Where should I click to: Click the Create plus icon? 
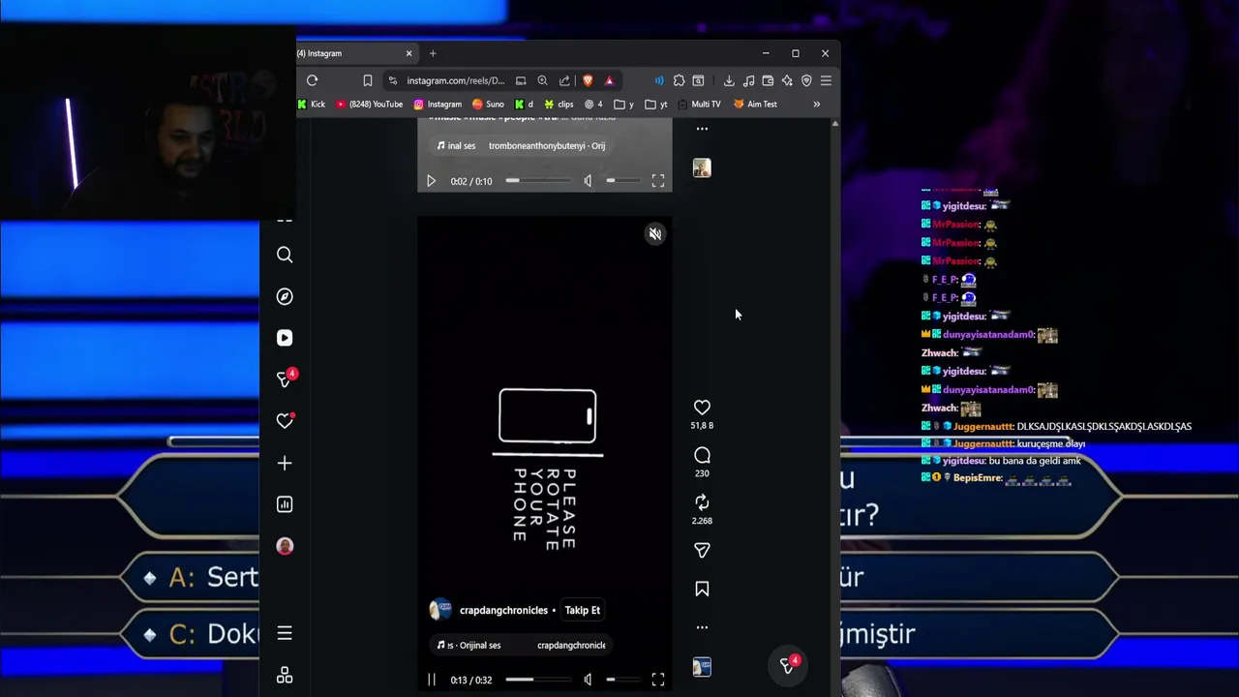pos(285,464)
